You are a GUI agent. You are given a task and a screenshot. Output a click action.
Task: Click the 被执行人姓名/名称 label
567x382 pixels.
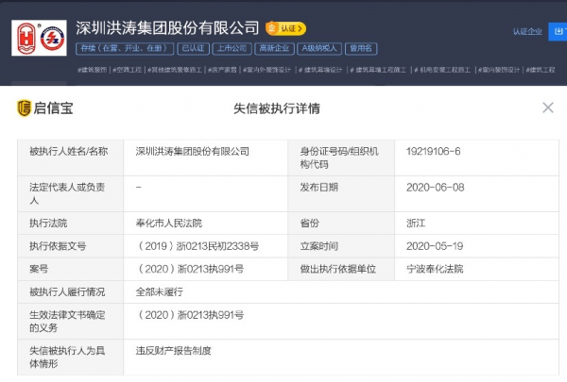[x=69, y=151]
